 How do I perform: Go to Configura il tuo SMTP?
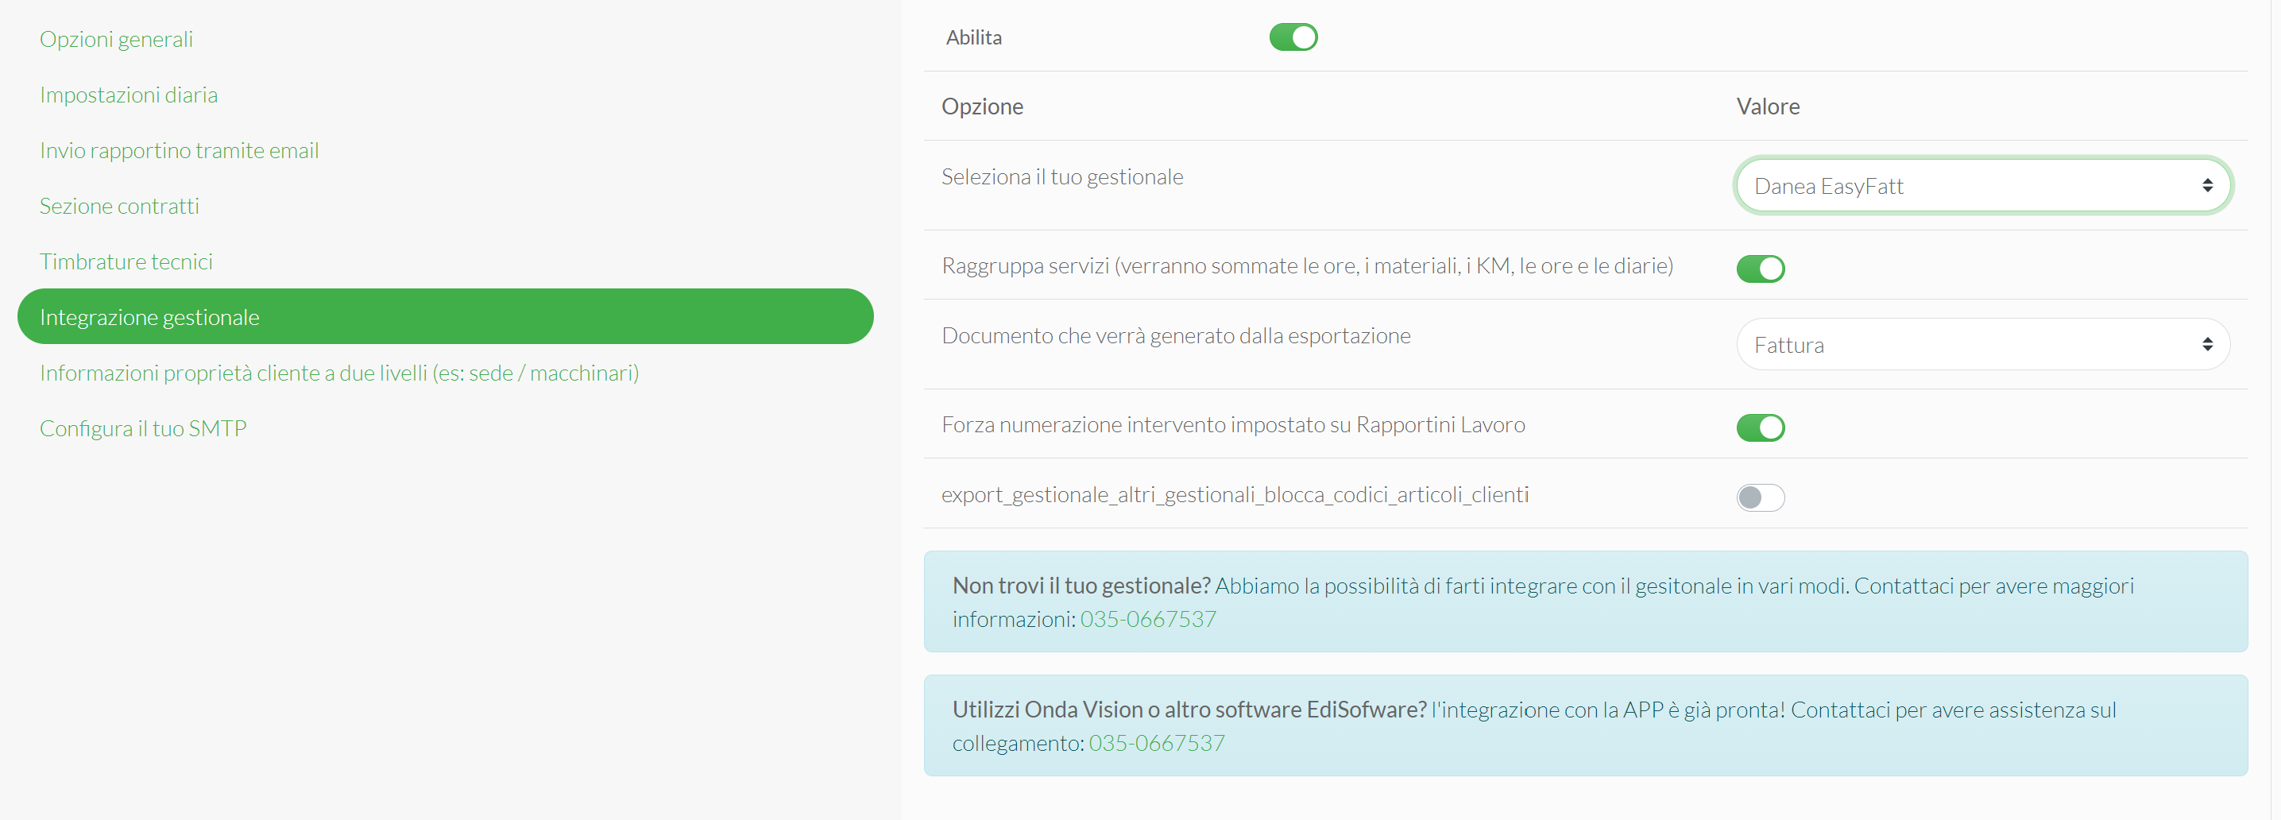(142, 428)
